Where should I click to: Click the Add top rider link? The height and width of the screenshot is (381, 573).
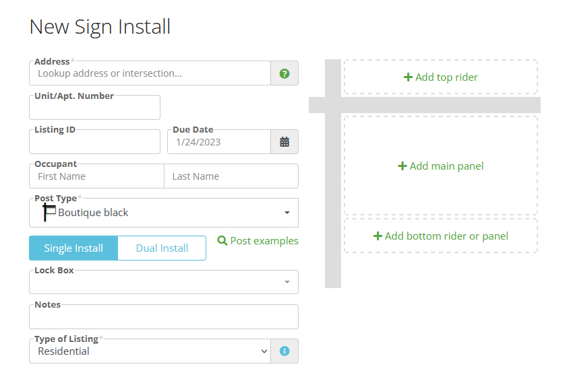[x=441, y=77]
